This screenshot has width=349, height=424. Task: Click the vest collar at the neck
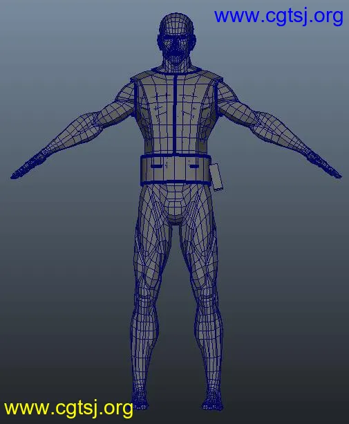(x=176, y=71)
